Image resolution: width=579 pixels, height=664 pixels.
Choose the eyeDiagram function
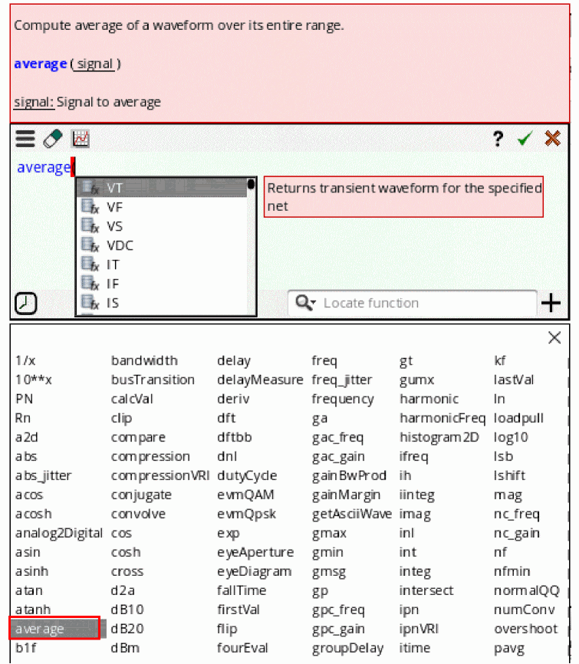pyautogui.click(x=254, y=571)
